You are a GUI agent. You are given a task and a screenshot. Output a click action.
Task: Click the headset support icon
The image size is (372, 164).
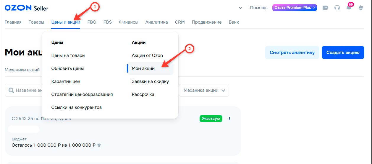click(337, 8)
